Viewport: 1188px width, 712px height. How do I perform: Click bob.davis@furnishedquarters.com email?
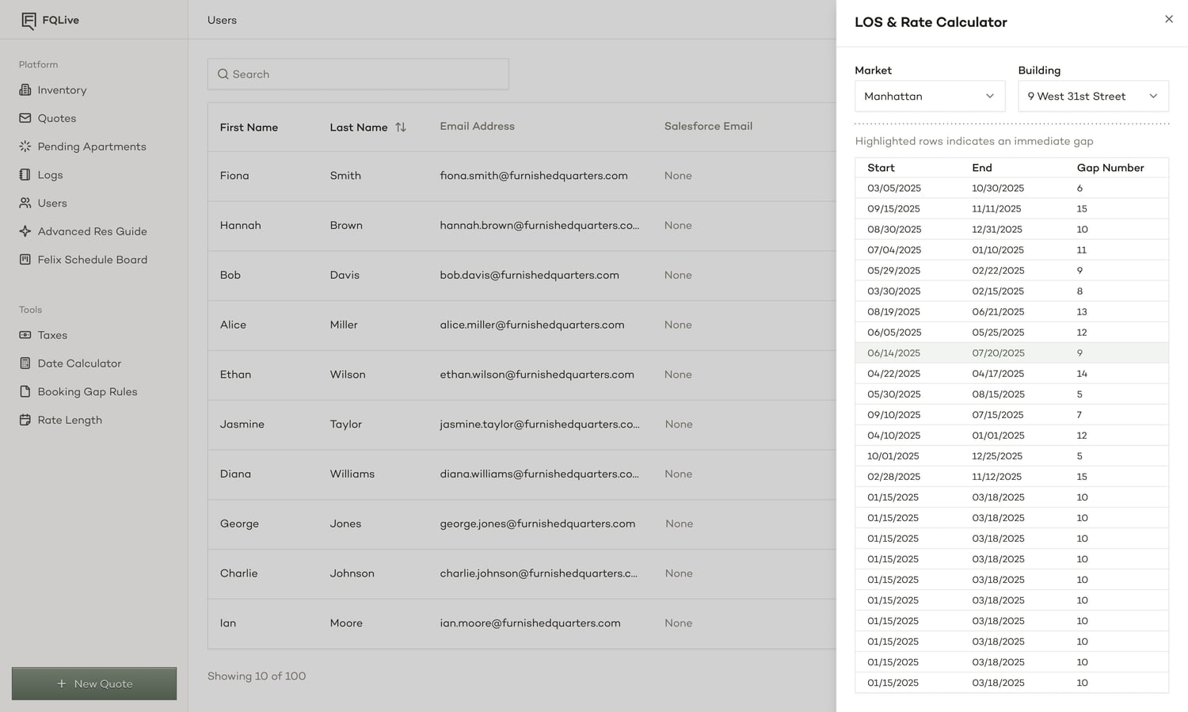(529, 275)
